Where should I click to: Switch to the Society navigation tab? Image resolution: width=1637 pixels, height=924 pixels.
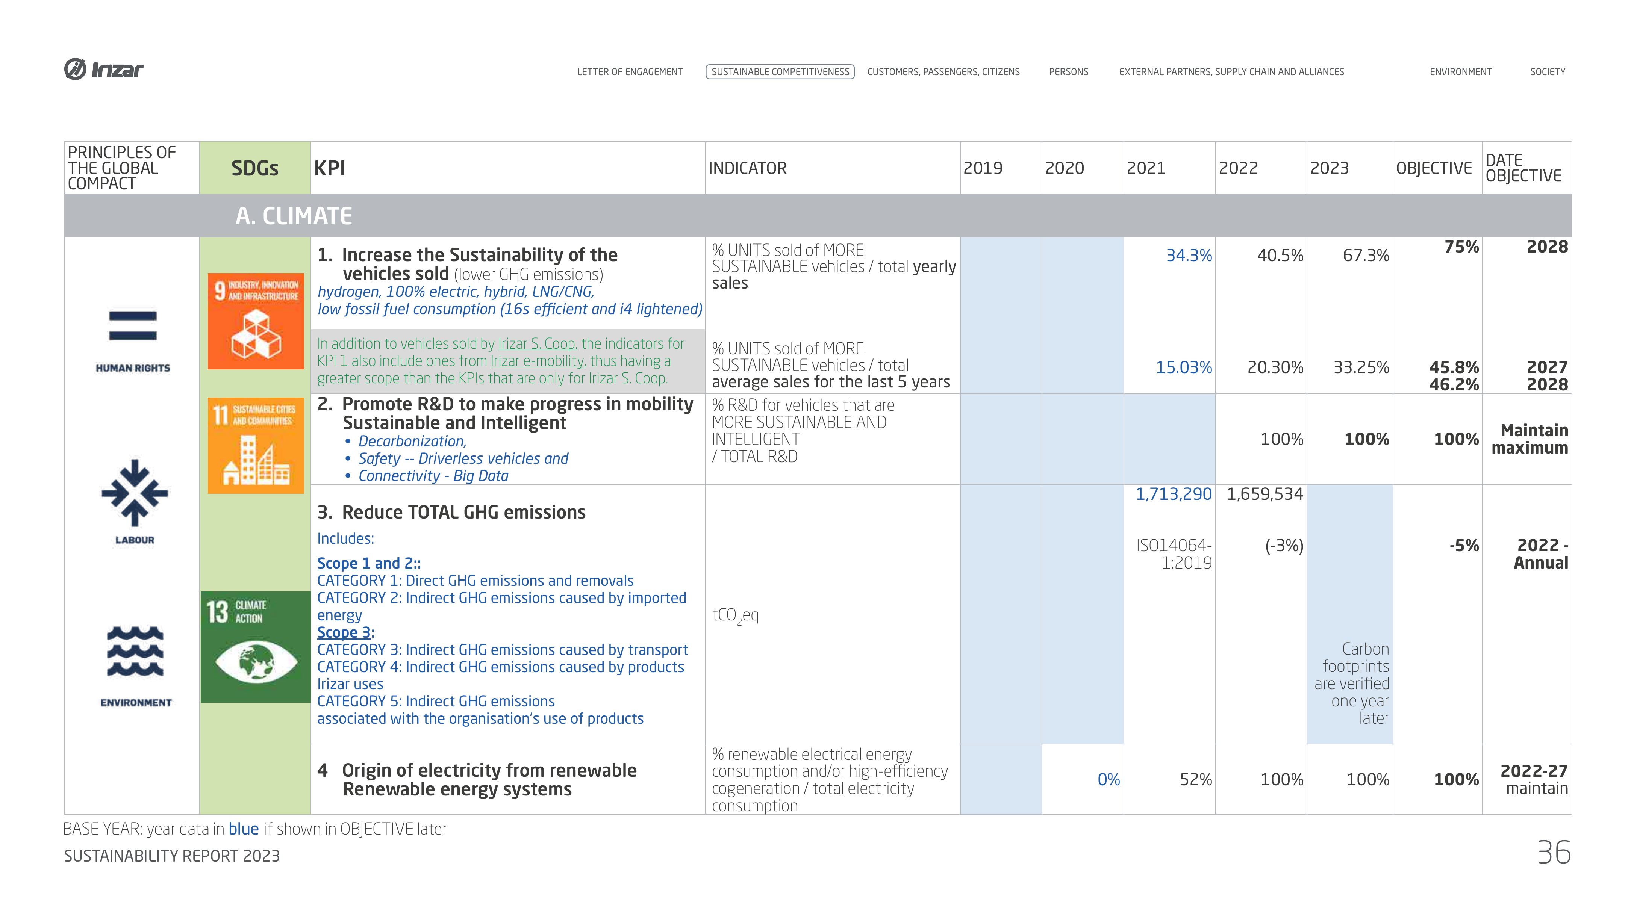[1548, 72]
